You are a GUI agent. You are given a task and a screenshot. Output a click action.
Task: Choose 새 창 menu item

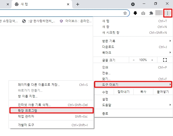133,27
